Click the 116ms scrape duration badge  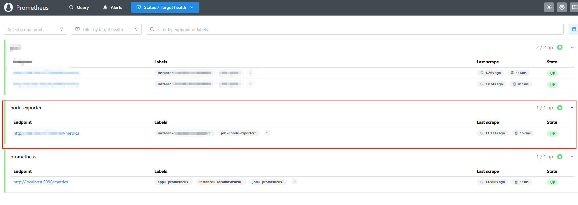pyautogui.click(x=519, y=73)
